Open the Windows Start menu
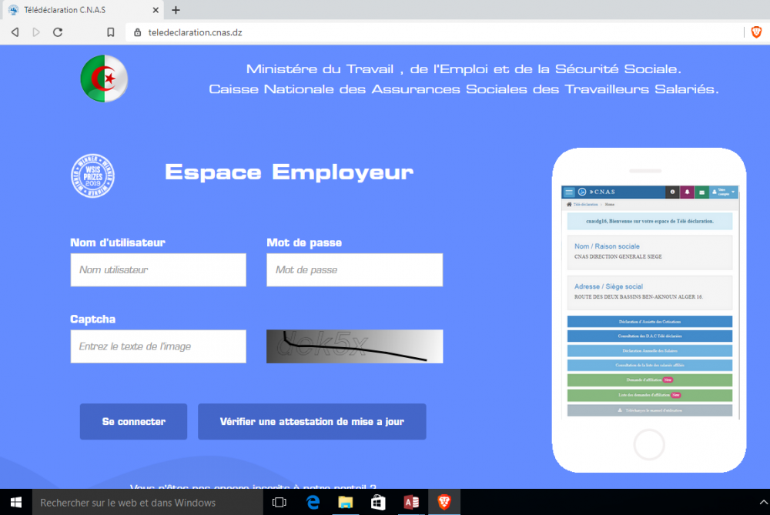 15,502
